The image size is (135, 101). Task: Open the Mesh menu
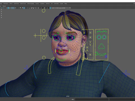click(11, 4)
